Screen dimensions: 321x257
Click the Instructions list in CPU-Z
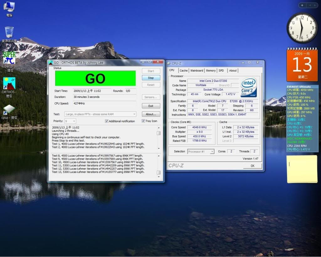click(223, 115)
